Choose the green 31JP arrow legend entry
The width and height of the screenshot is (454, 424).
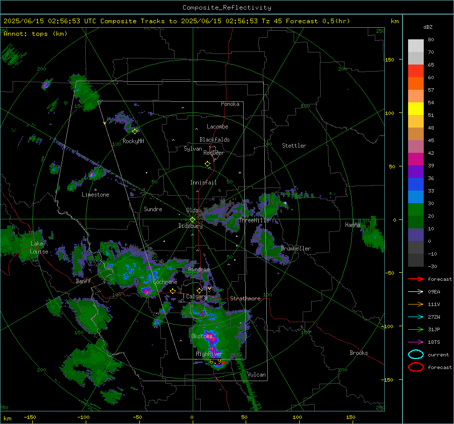(x=416, y=329)
